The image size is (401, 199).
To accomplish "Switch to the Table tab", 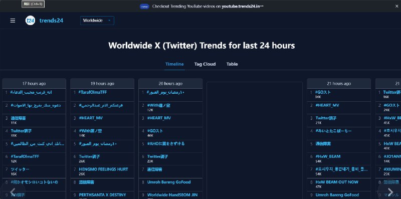I will [232, 64].
